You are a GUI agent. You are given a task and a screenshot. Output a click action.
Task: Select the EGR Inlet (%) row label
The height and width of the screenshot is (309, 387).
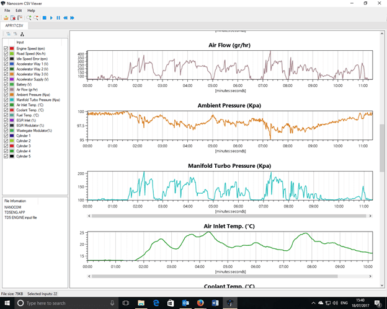click(x=26, y=121)
